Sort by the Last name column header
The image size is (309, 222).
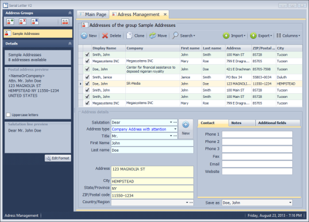point(213,48)
